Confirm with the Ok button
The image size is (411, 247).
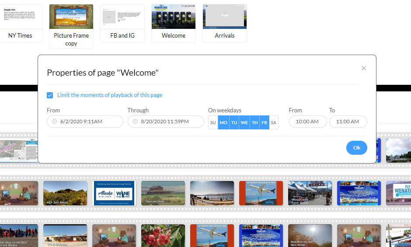356,148
